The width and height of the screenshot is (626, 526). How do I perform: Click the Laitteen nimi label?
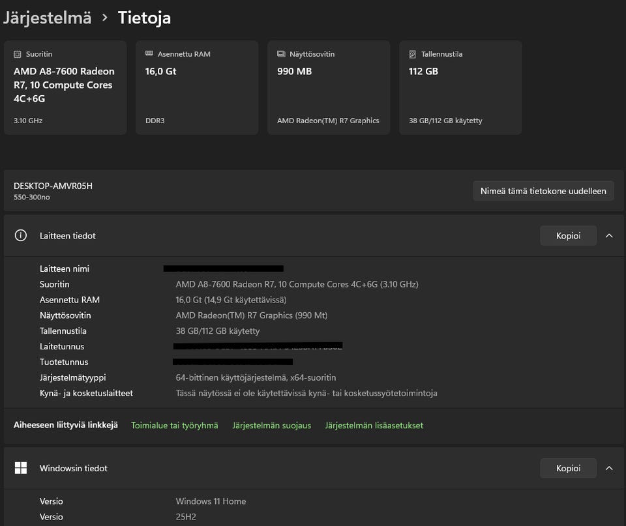[x=65, y=269]
